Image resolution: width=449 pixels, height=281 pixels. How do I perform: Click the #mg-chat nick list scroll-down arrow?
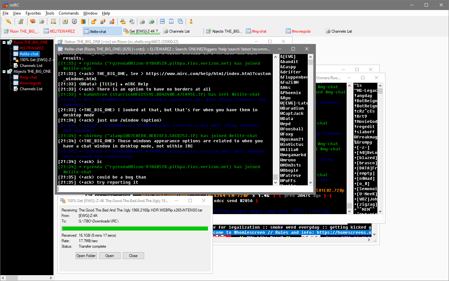coord(380,211)
